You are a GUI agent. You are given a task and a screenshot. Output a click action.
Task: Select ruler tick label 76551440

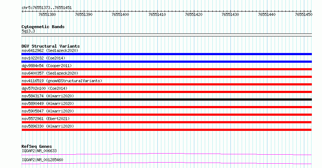pyautogui.click(x=267, y=14)
